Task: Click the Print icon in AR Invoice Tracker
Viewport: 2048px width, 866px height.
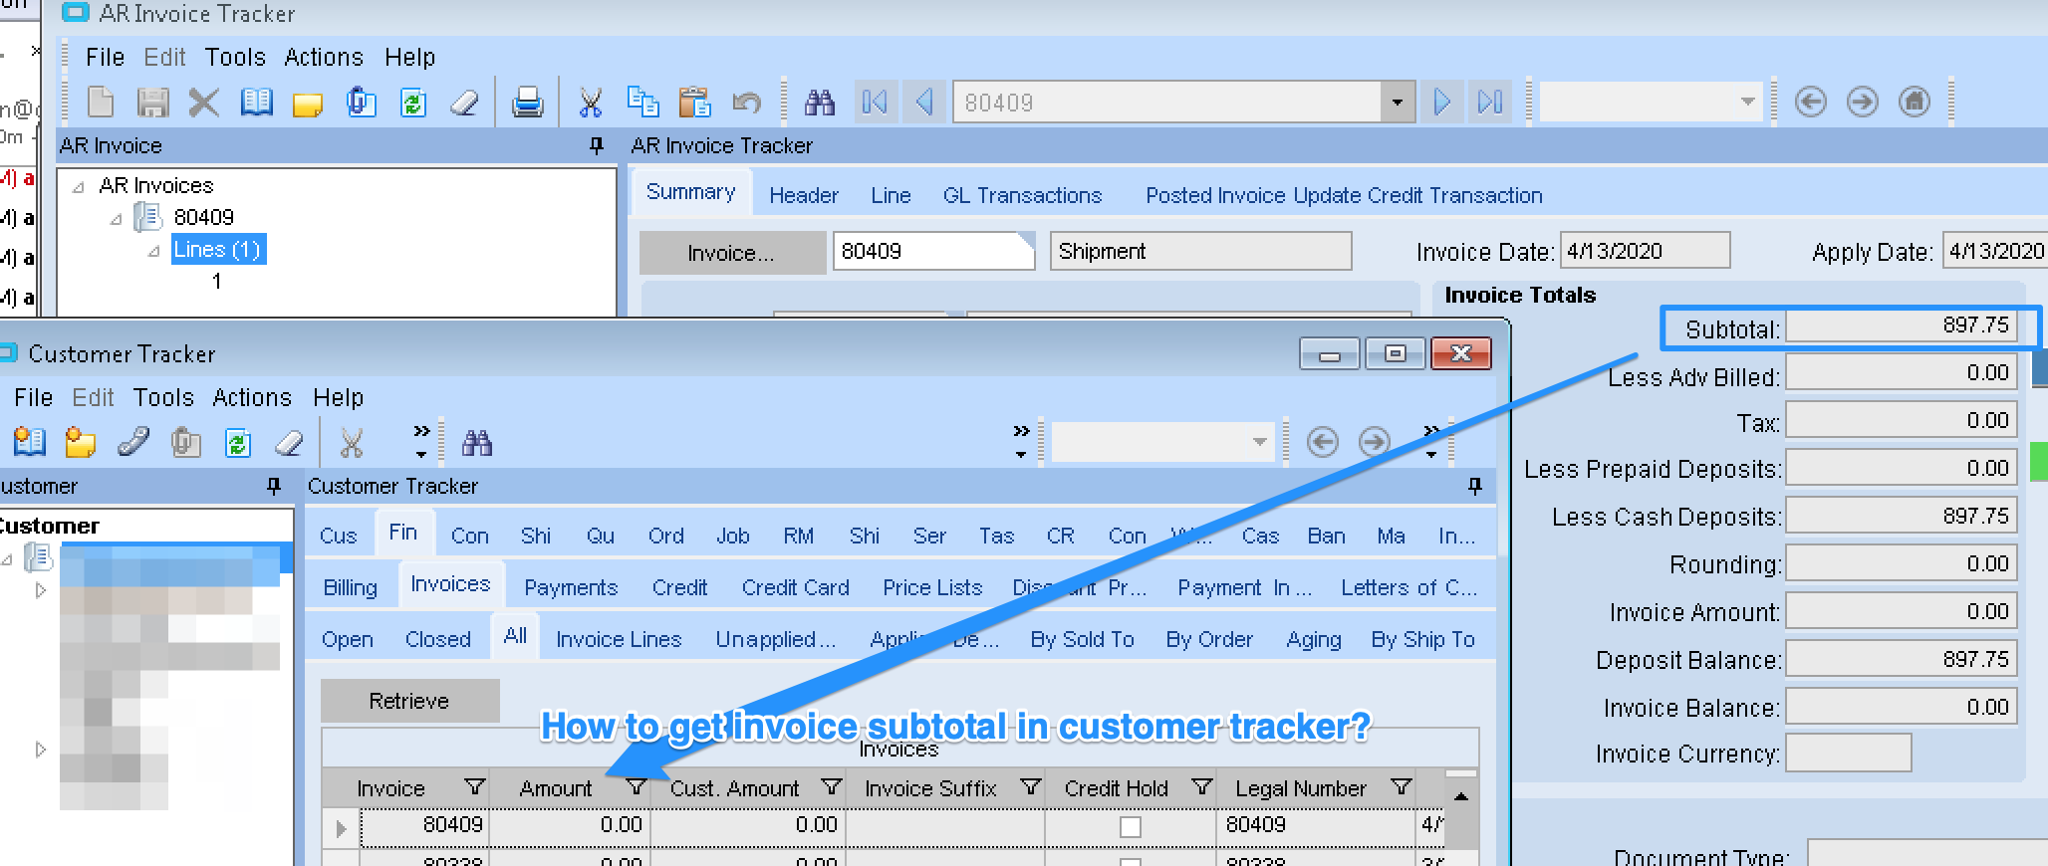Action: coord(527,102)
